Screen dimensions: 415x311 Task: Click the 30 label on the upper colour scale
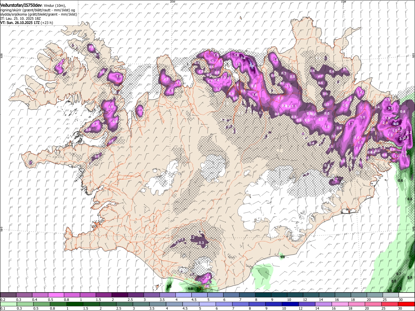click(401, 300)
